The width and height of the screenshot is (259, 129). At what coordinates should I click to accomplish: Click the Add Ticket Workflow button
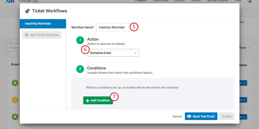pyautogui.click(x=42, y=35)
